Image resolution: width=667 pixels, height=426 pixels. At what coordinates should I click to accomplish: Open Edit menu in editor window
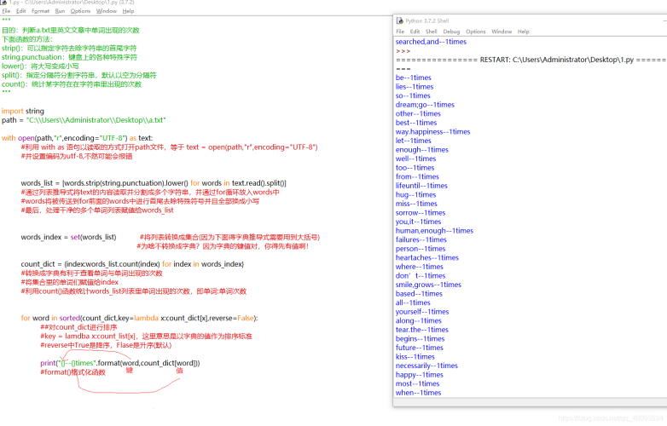coord(20,11)
